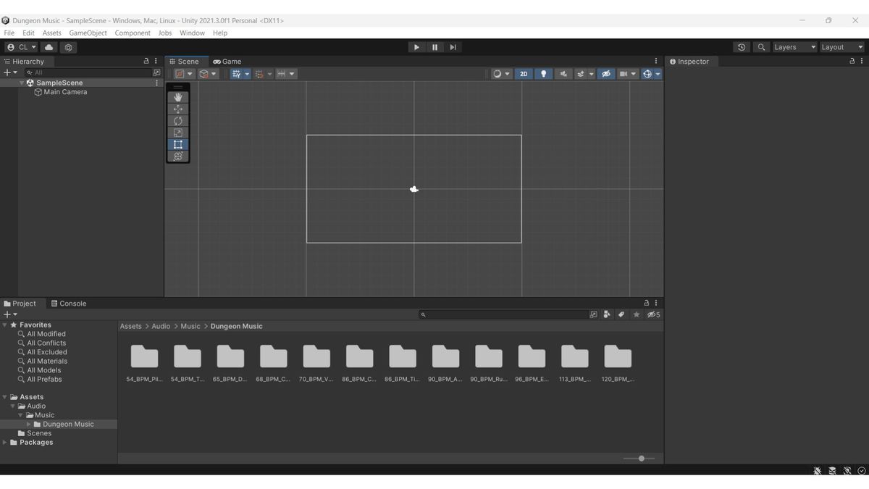Select the Scale tool
This screenshot has width=869, height=489.
(177, 133)
